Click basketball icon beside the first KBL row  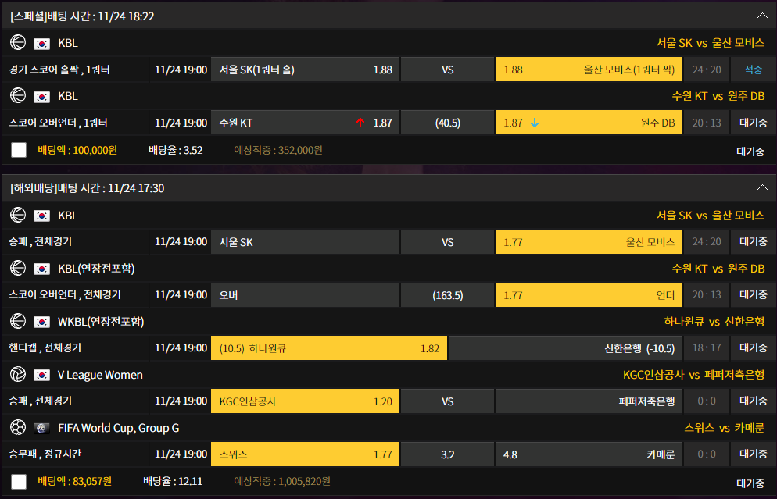pos(18,43)
